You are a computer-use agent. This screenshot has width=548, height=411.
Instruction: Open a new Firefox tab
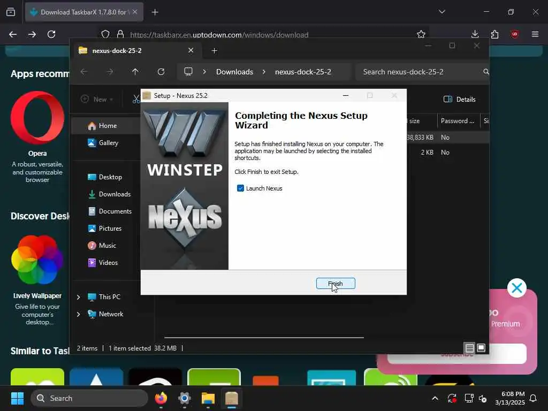155,12
